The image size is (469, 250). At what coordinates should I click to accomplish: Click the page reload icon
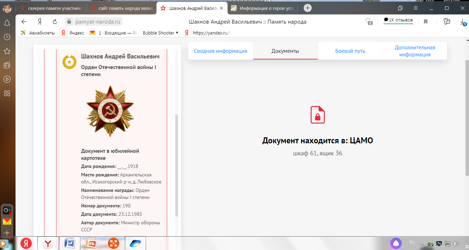[55, 22]
